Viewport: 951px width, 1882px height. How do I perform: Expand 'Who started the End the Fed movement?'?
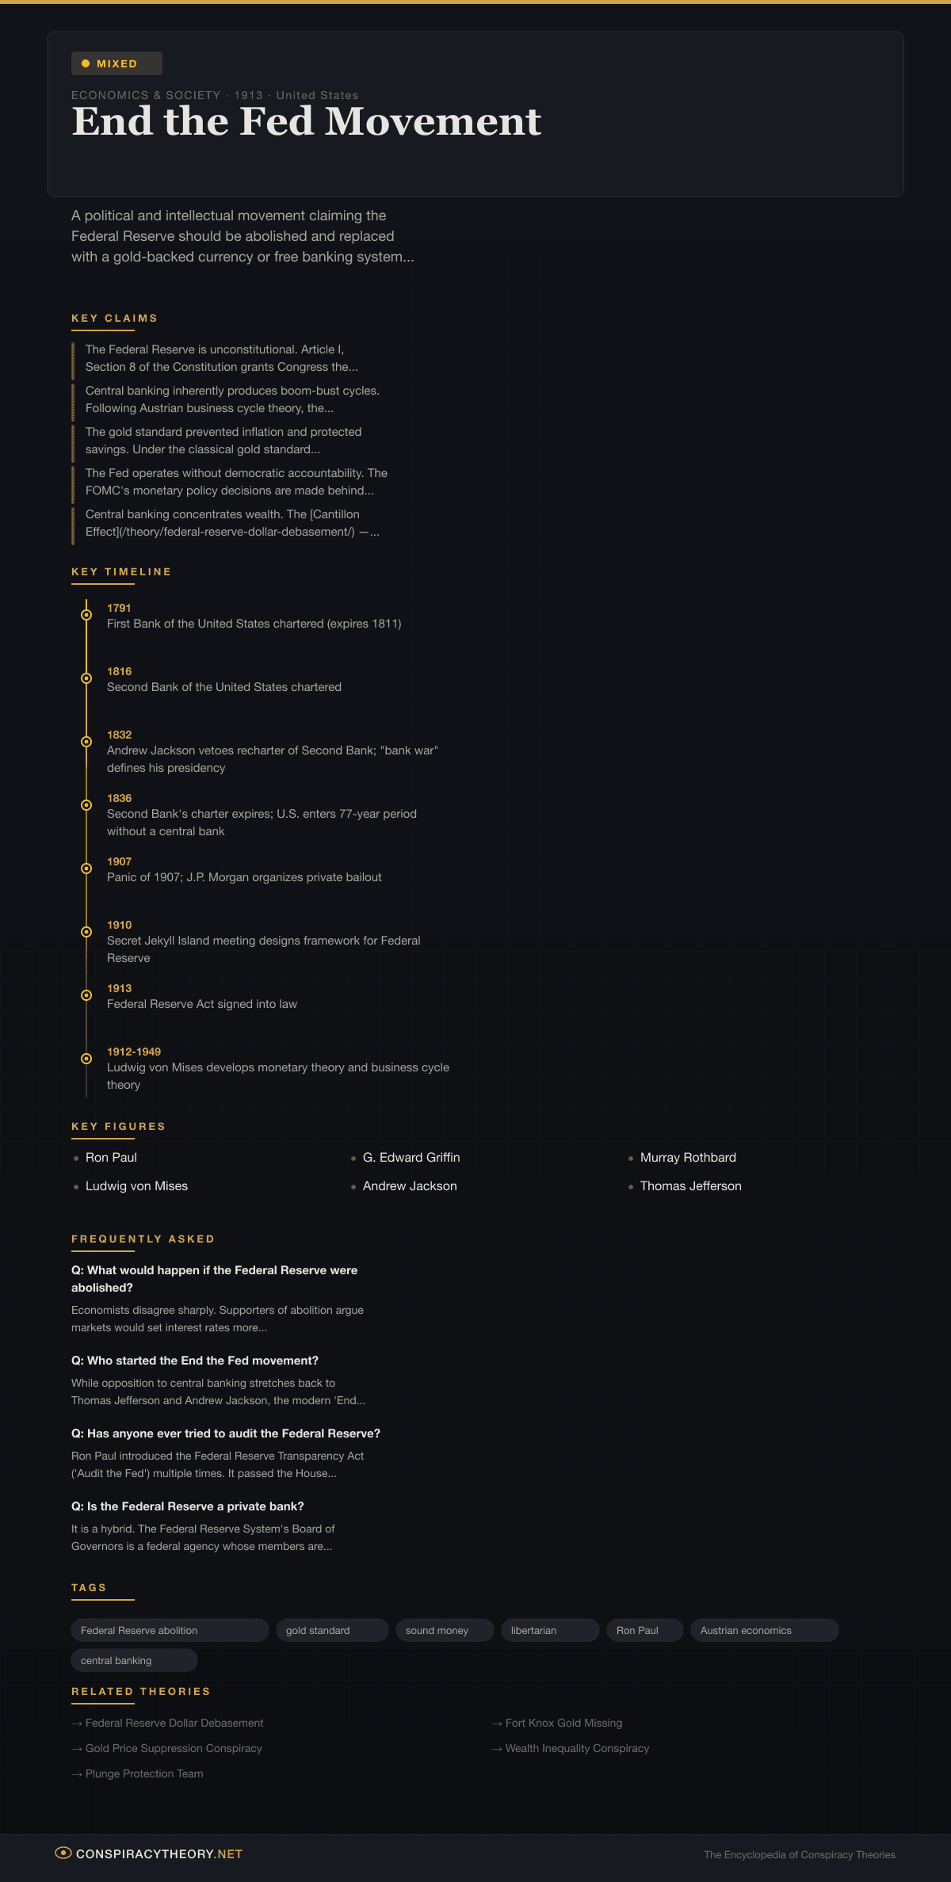[x=195, y=1361]
